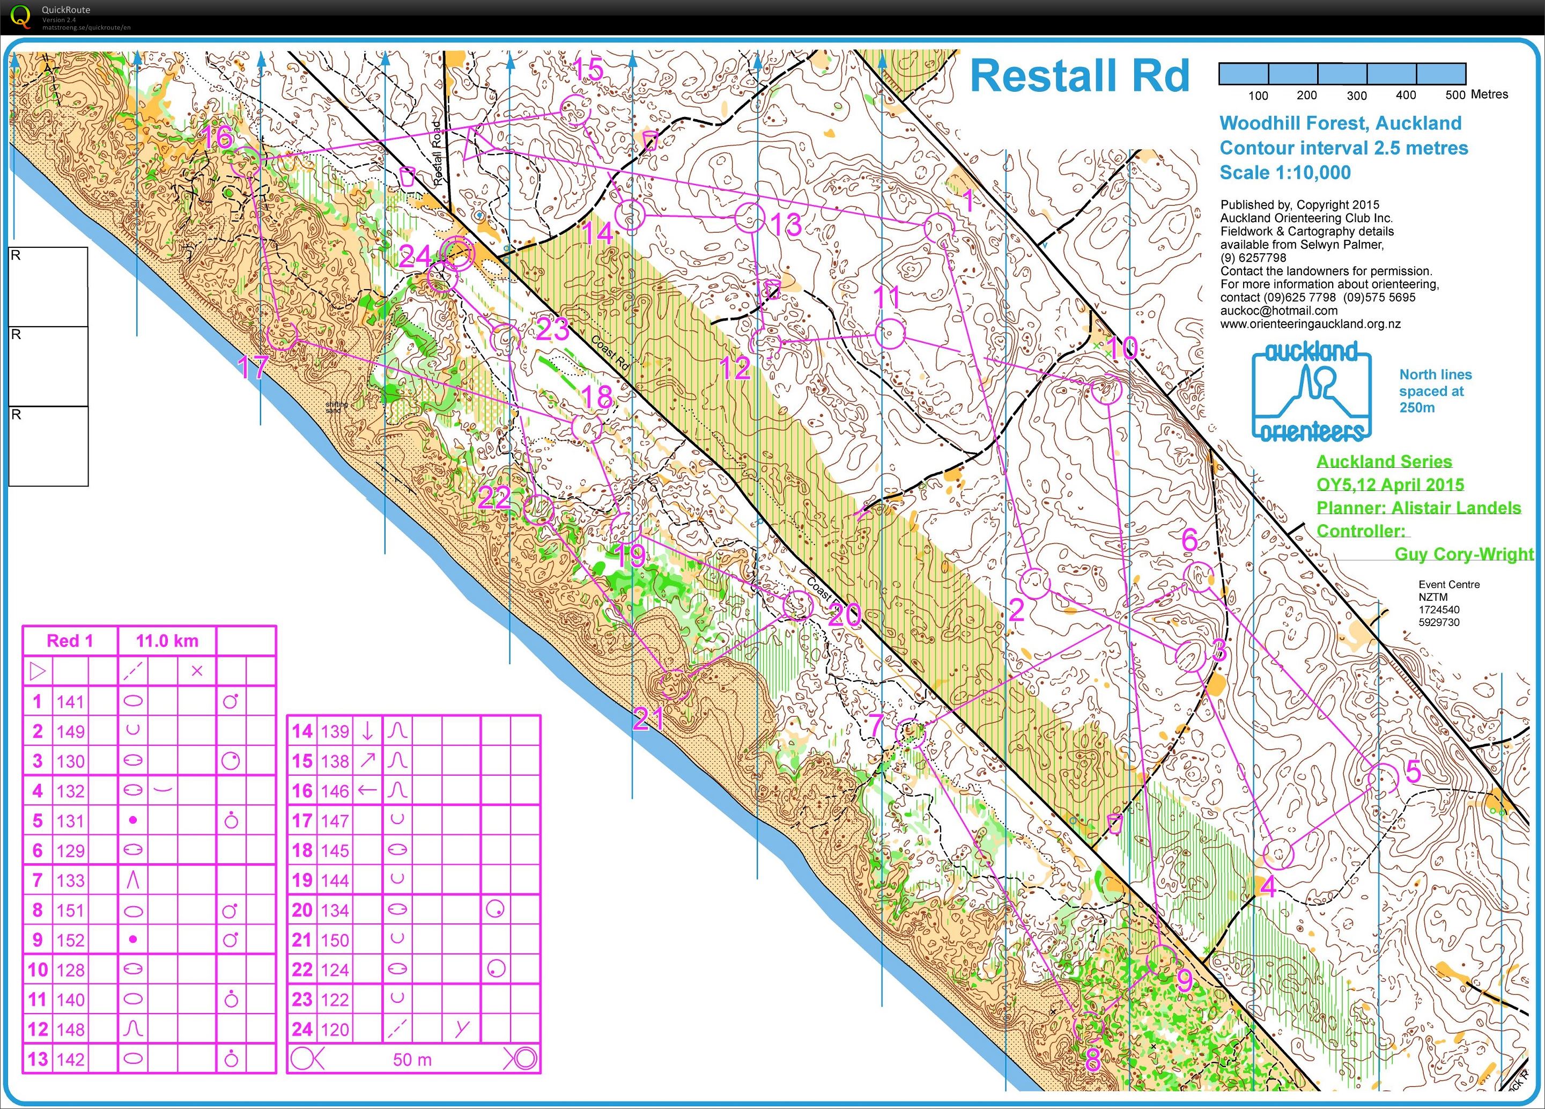Click the top blank "R" box
Viewport: 1545px width, 1109px height.
48,287
